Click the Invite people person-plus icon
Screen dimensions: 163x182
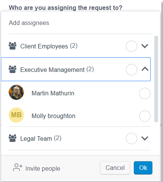click(18, 167)
